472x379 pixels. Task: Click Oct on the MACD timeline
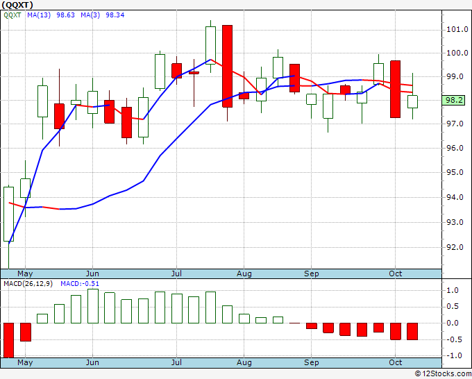click(x=395, y=362)
